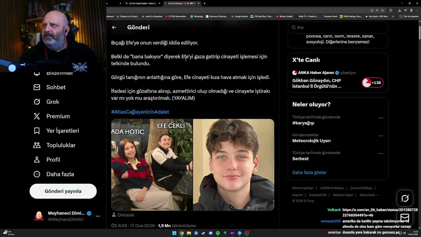Open the Windy: Sıcaklık bookmark
Image resolution: width=421 pixels, height=237 pixels.
click(x=284, y=16)
